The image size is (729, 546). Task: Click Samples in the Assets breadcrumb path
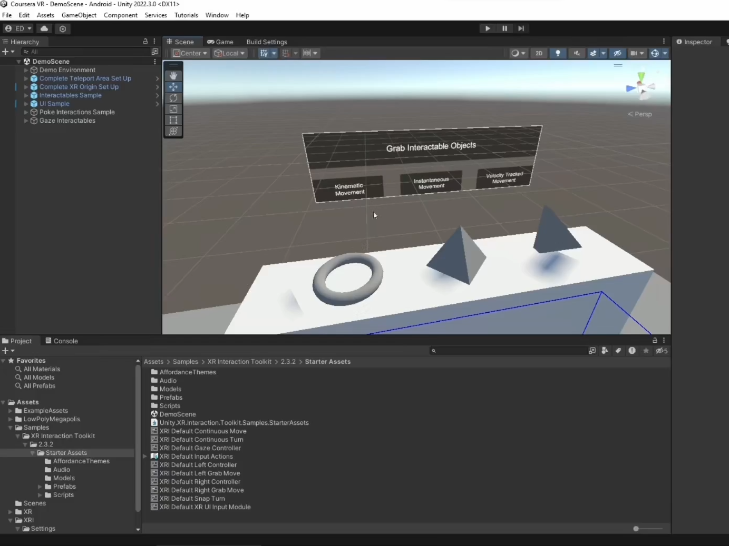[186, 362]
